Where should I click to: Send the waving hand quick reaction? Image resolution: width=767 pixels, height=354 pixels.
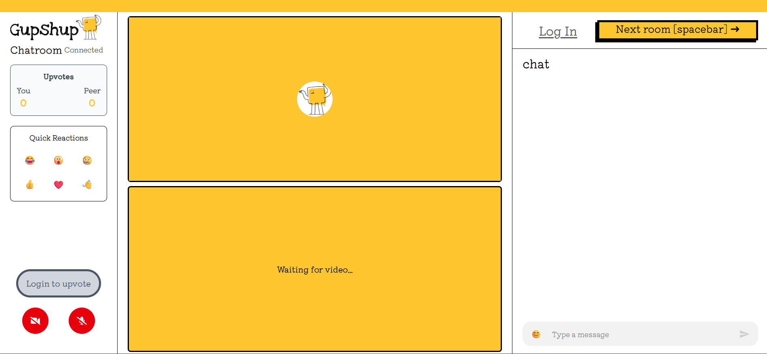tap(87, 185)
